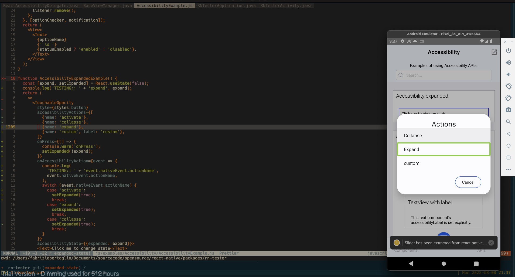Click the NORMAL mode status indicator
515x277 pixels.
tap(10, 253)
